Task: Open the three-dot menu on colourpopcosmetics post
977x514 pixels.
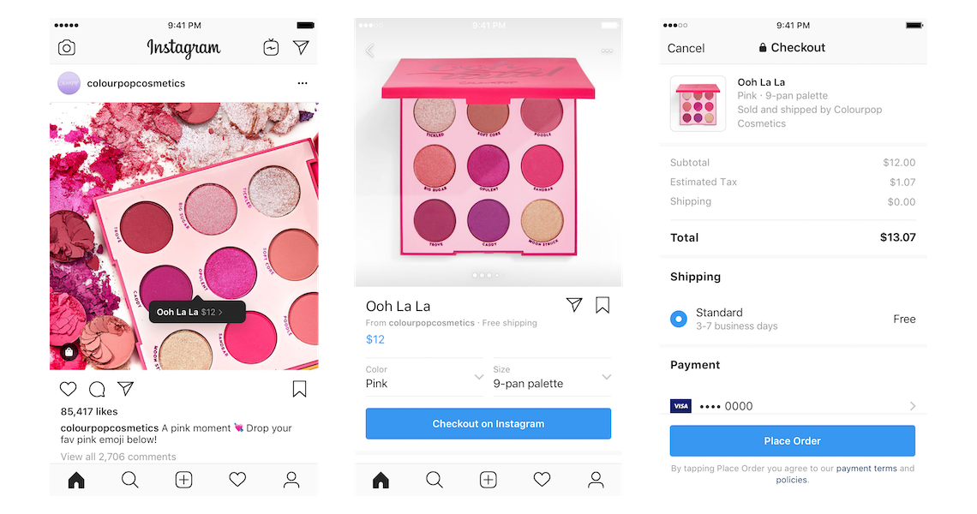Action: [303, 83]
